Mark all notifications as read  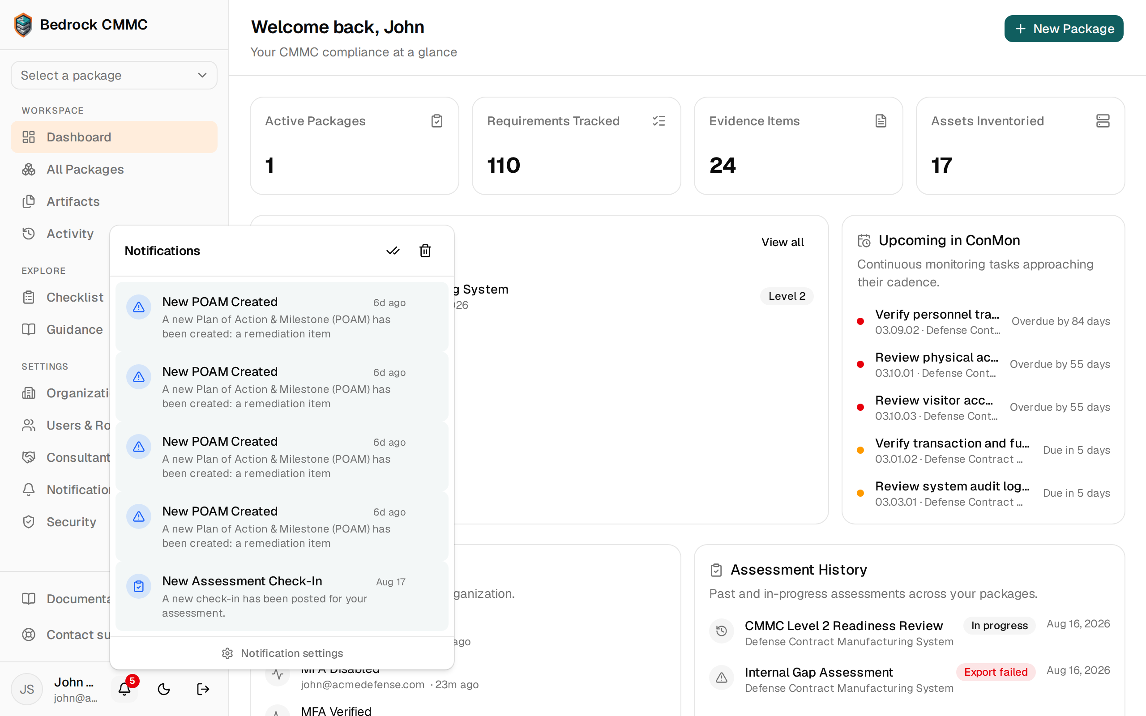pyautogui.click(x=393, y=251)
